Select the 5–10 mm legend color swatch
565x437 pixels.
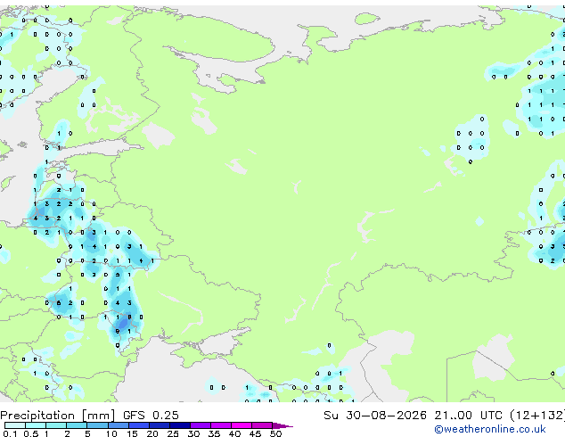point(97,425)
